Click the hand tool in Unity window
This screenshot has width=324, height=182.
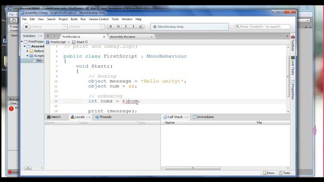[x=14, y=20]
